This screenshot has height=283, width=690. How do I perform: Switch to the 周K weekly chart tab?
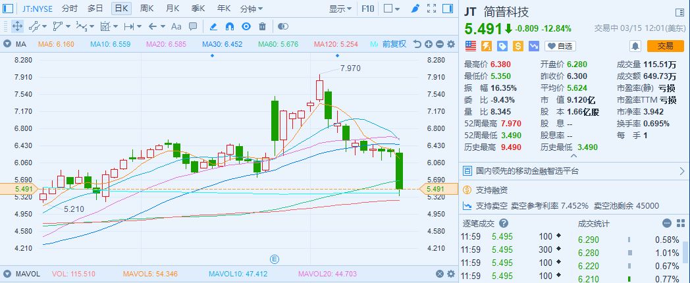tap(146, 9)
